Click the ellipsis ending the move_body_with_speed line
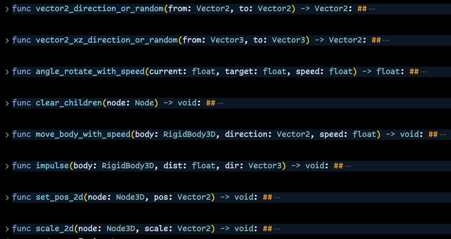451x239 pixels. [443, 135]
